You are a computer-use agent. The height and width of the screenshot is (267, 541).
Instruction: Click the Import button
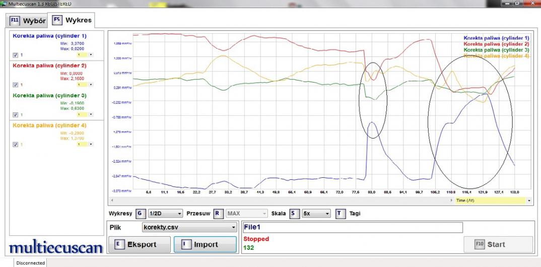click(x=206, y=244)
